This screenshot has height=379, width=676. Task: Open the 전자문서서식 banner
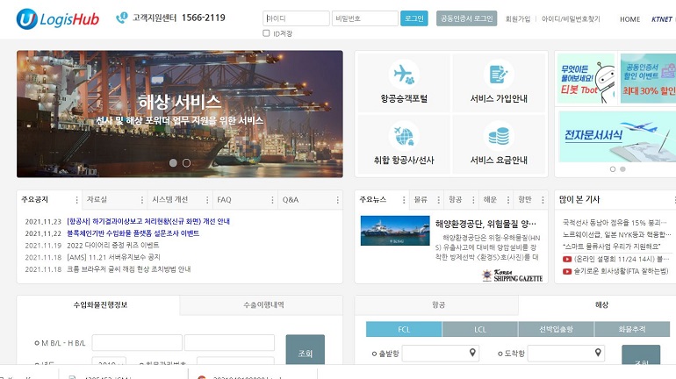tap(617, 137)
